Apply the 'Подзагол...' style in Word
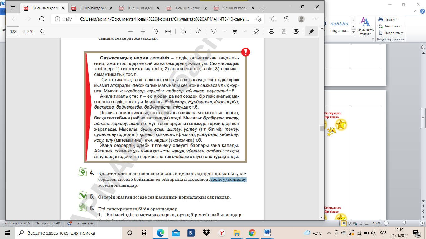This screenshot has width=426, height=239. pos(339,26)
